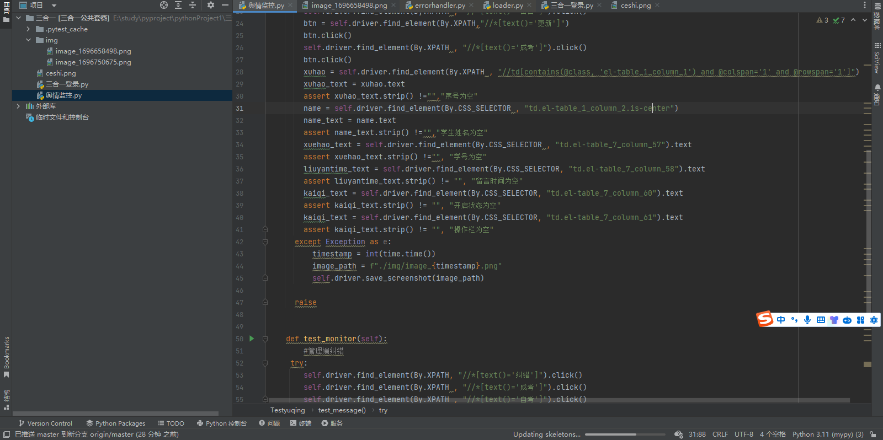The image size is (883, 440).
Task: Click the select opened file target icon
Action: (164, 5)
